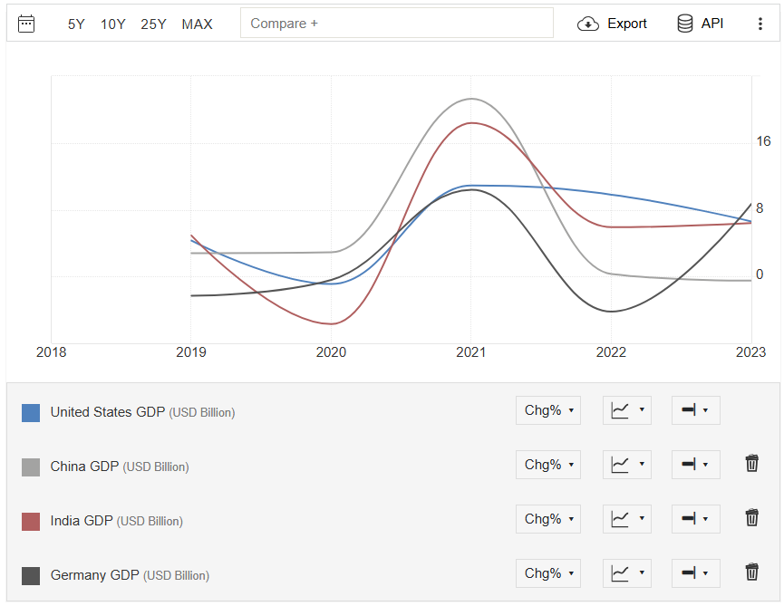Screen dimensions: 784x606
Task: Click the Export button label
Action: (627, 24)
